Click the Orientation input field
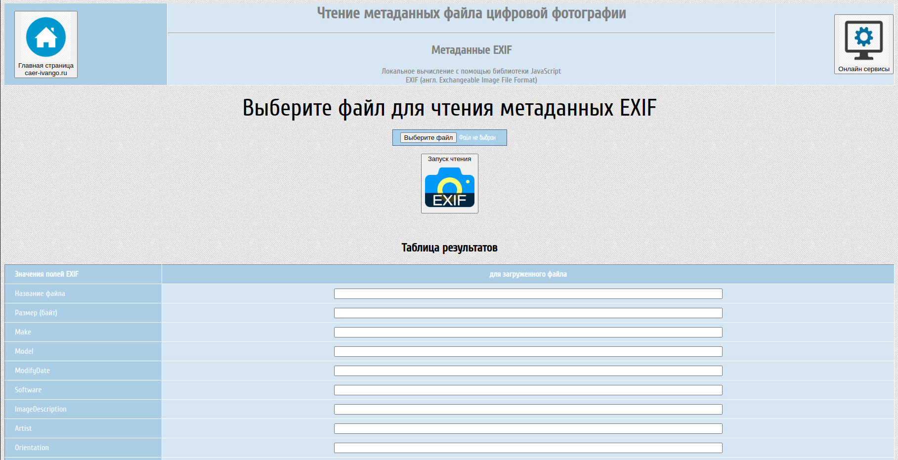Viewport: 898px width, 460px height. (x=528, y=448)
